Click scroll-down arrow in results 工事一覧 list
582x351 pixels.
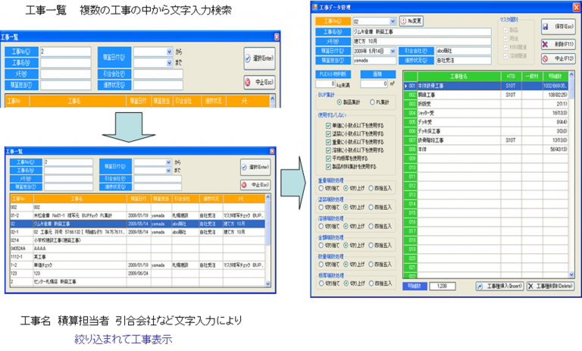pyautogui.click(x=268, y=284)
